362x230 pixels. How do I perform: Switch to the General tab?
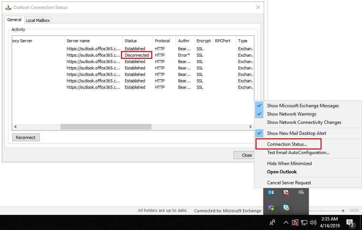tap(14, 20)
